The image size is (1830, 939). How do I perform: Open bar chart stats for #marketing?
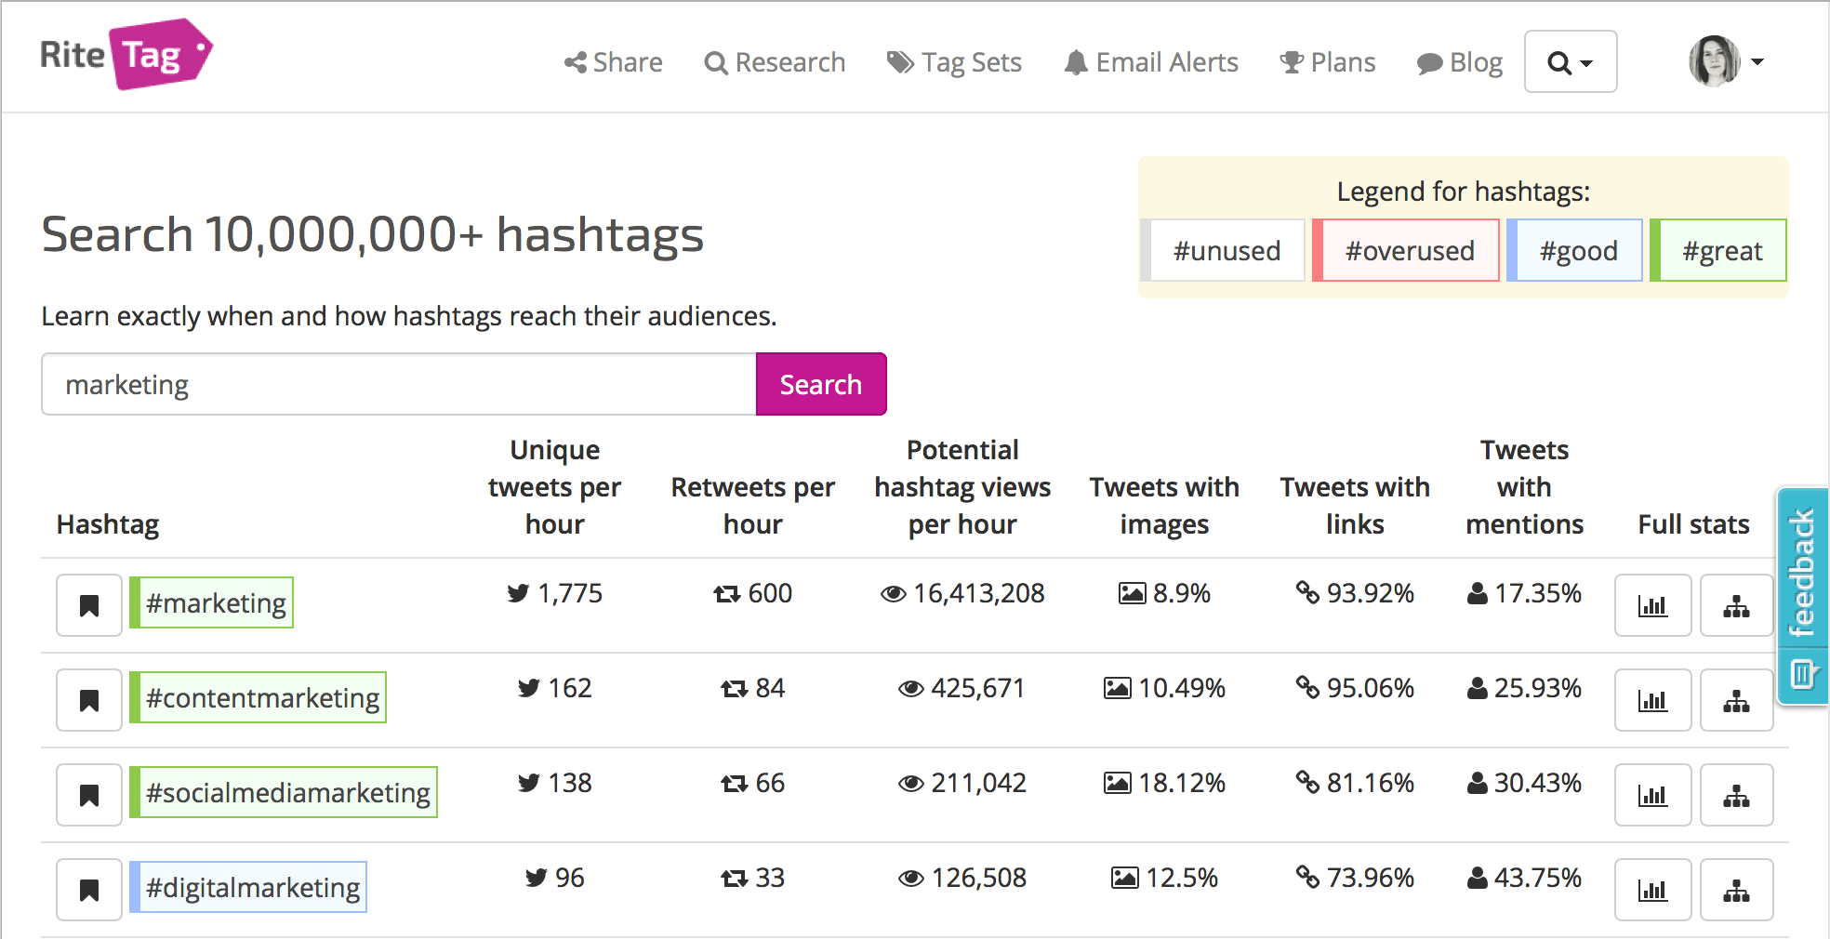(x=1652, y=606)
